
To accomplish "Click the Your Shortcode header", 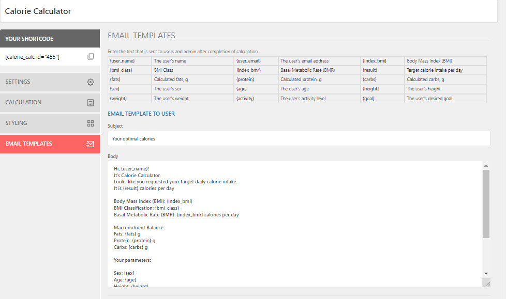I will pyautogui.click(x=50, y=39).
